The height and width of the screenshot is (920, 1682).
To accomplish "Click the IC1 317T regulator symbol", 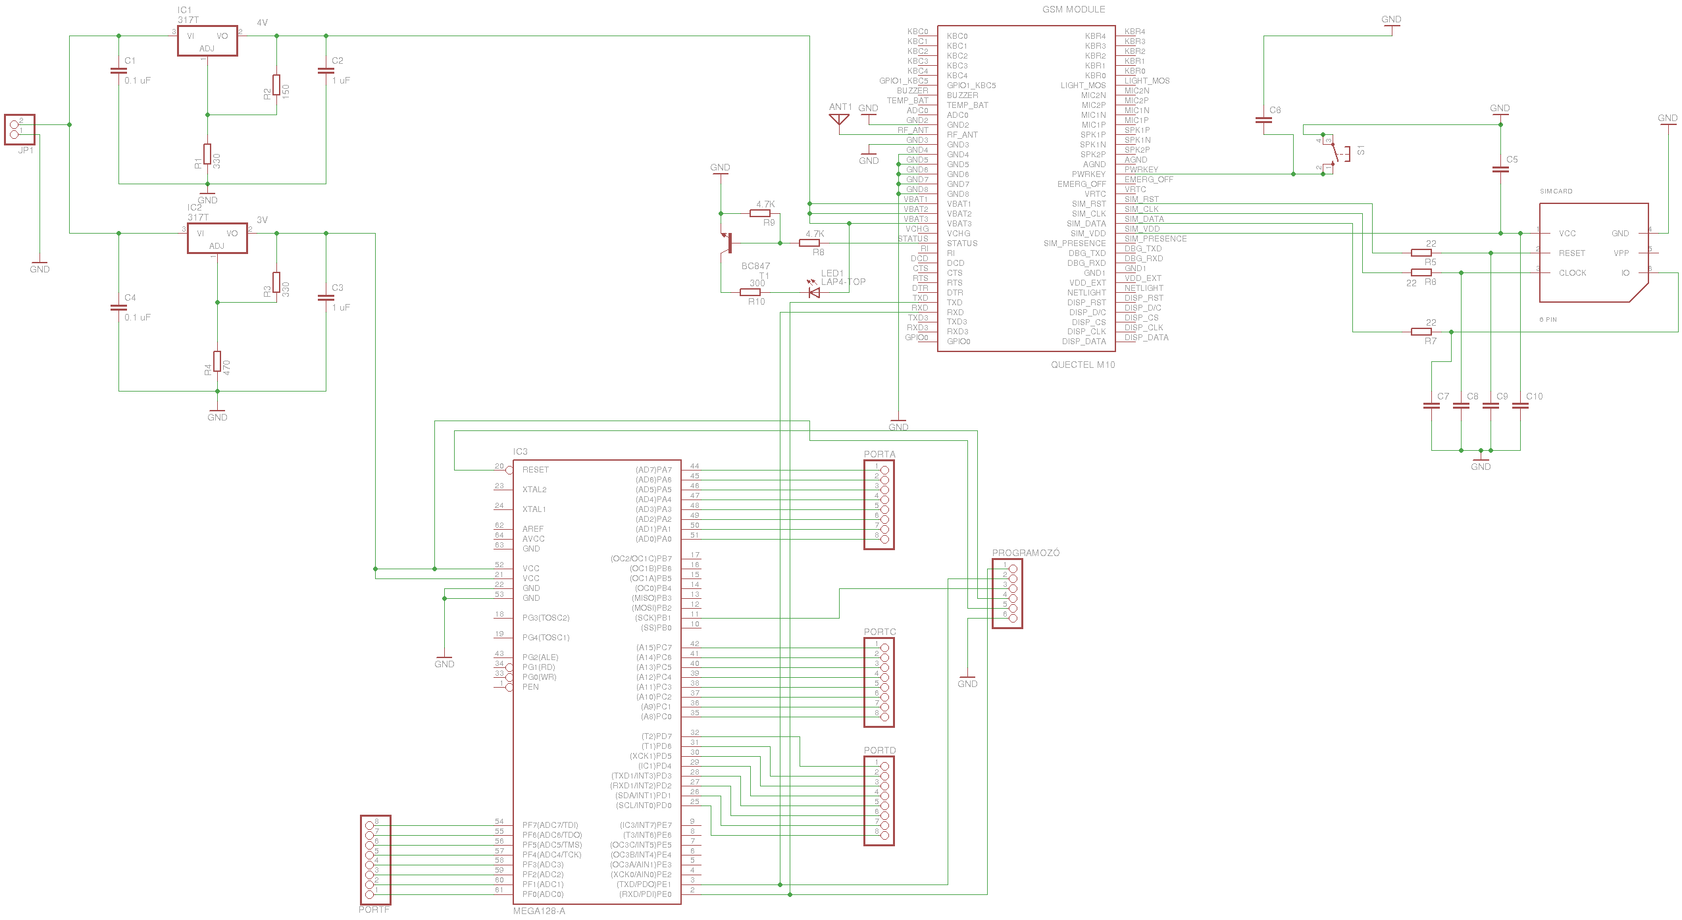I will pos(207,41).
